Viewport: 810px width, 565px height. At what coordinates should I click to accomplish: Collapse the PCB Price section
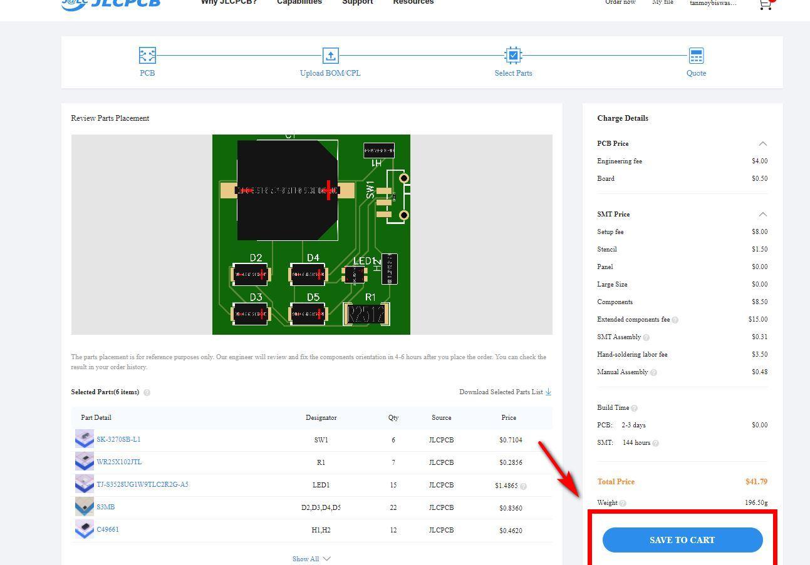pyautogui.click(x=762, y=143)
